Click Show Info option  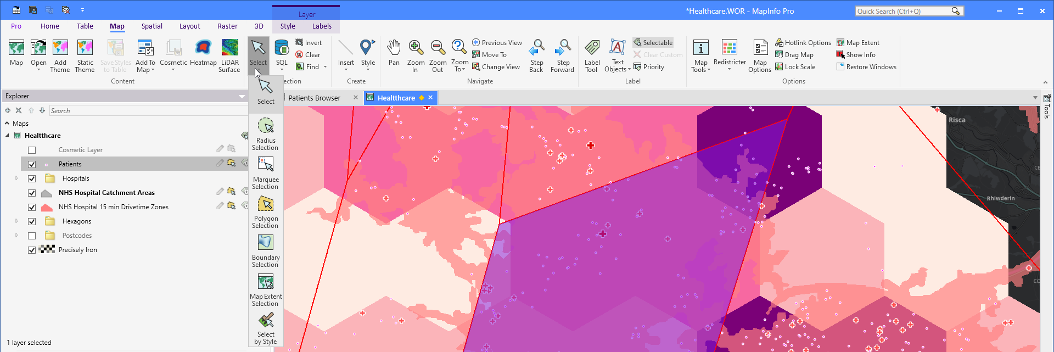[856, 54]
